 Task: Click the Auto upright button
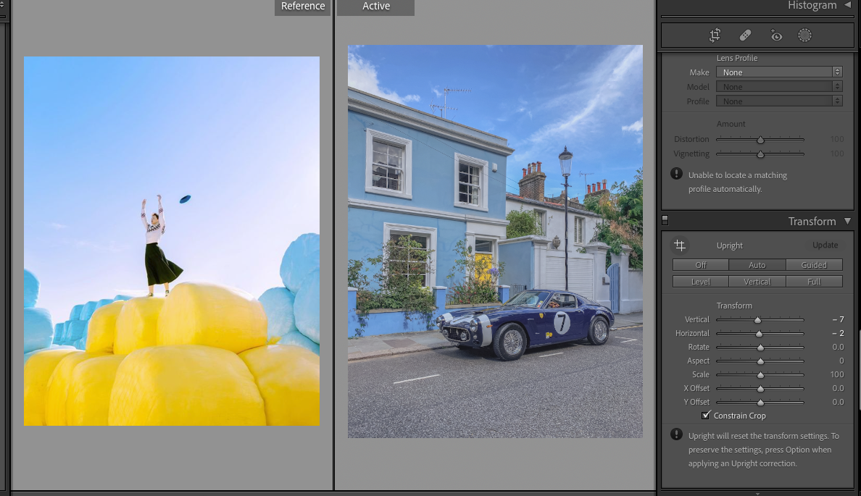click(x=757, y=265)
